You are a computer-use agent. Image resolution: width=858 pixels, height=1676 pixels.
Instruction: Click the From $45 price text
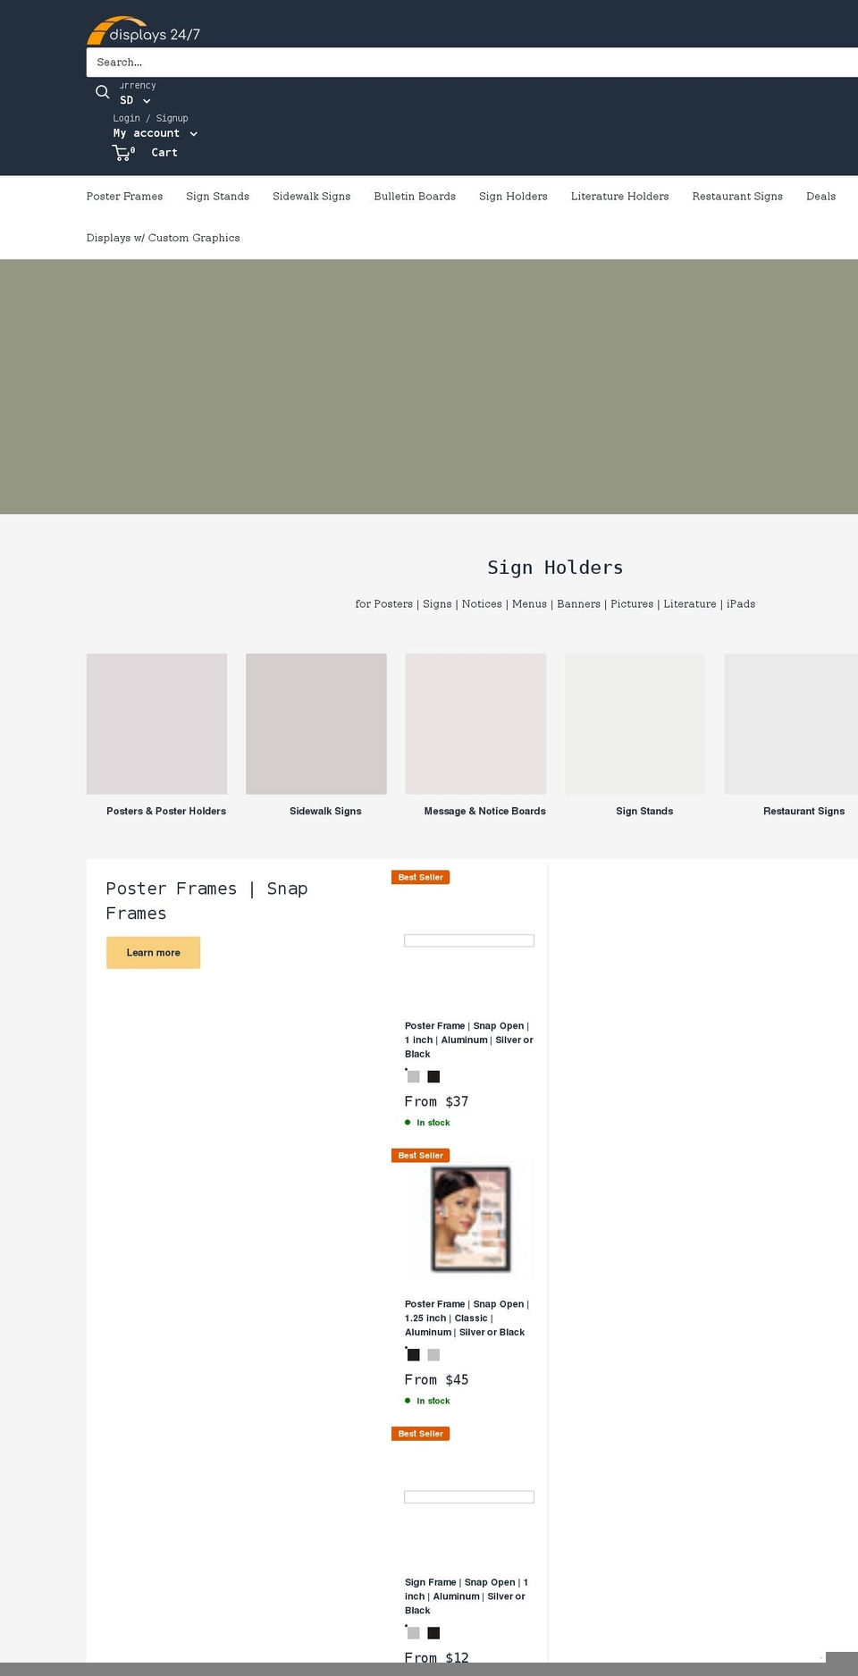click(436, 1380)
